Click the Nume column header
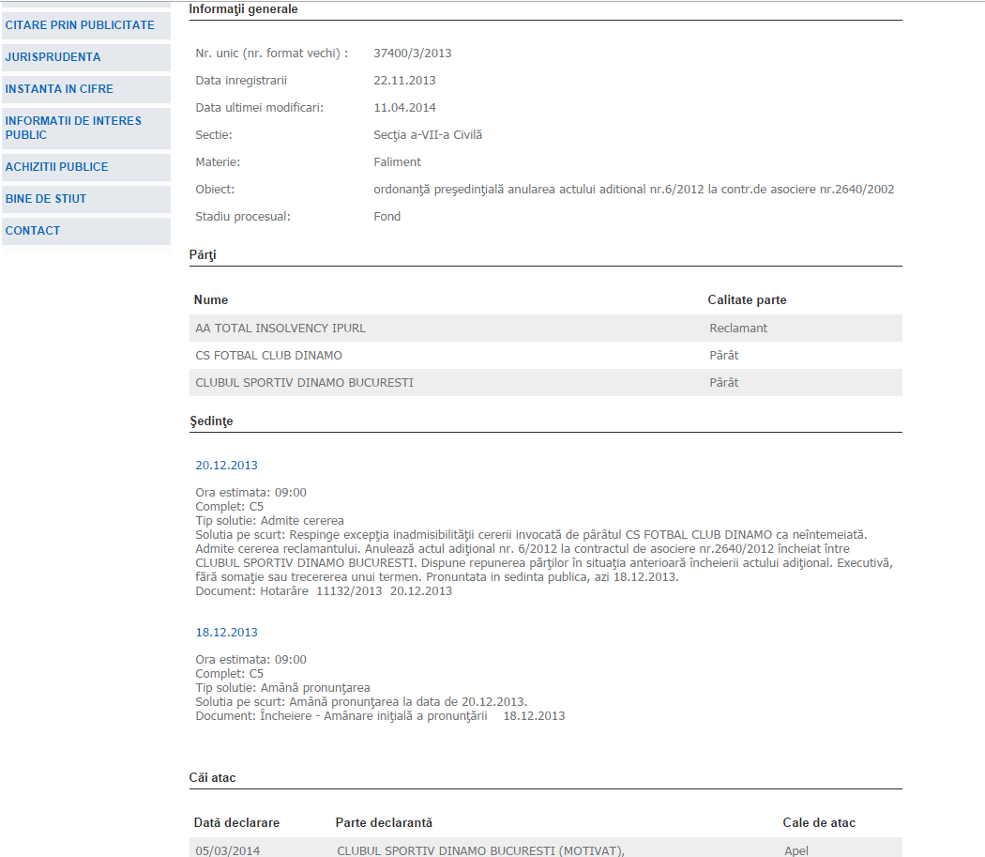 coord(211,300)
